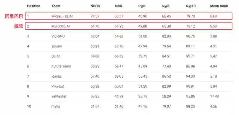Click the Mean Rank column header
This screenshot has height=115, width=239.
(219, 6)
